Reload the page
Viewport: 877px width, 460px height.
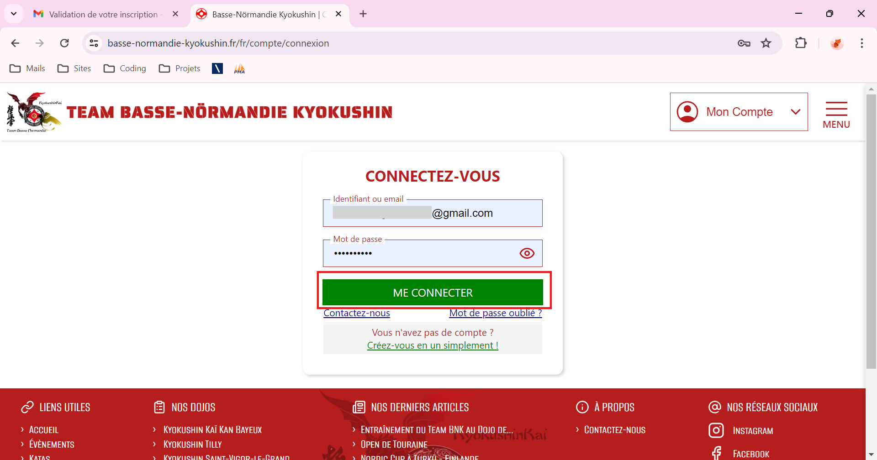[x=64, y=43]
